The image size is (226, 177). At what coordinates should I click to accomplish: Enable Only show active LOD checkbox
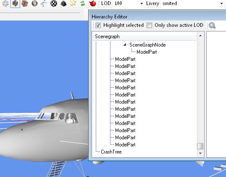coord(149,26)
